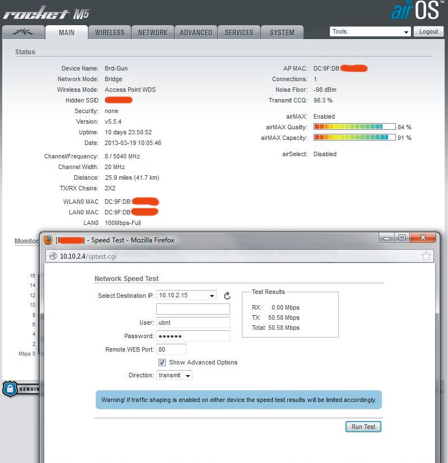Screen dimensions: 448x463
Task: Click the airMAX Capacity bar
Action: [x=354, y=137]
